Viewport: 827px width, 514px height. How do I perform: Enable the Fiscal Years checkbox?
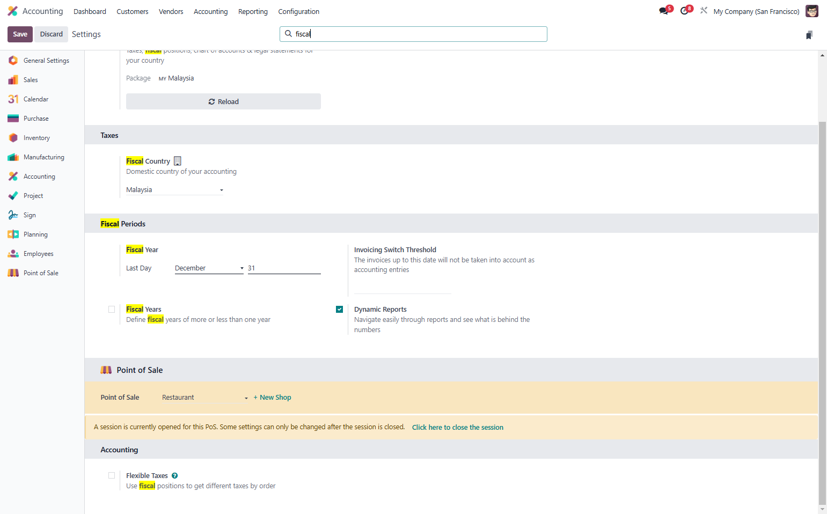[112, 309]
